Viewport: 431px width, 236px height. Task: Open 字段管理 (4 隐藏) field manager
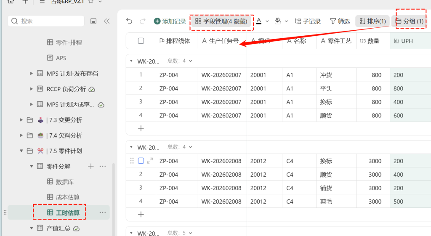(221, 21)
